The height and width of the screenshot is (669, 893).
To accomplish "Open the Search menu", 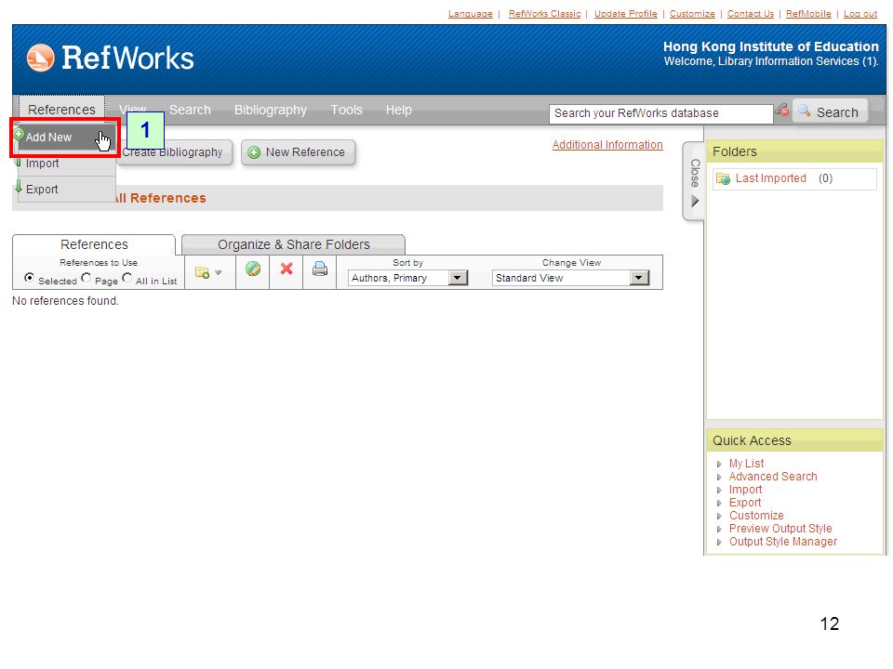I will (x=190, y=110).
